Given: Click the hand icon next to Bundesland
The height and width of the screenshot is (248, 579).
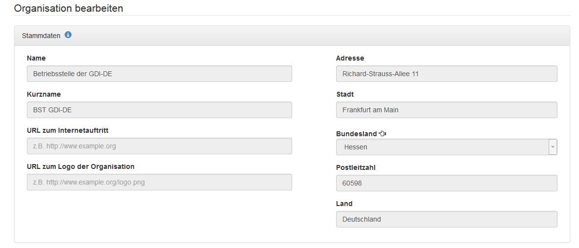Looking at the screenshot, I should [x=382, y=134].
